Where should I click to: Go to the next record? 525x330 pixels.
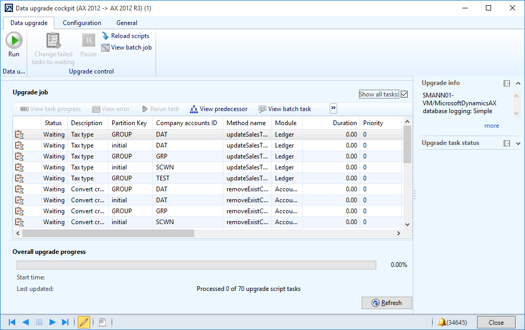click(x=52, y=322)
